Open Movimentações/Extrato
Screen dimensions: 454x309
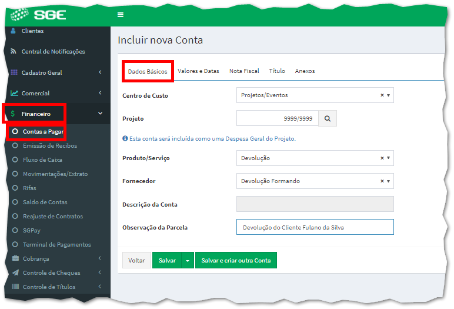pyautogui.click(x=55, y=174)
